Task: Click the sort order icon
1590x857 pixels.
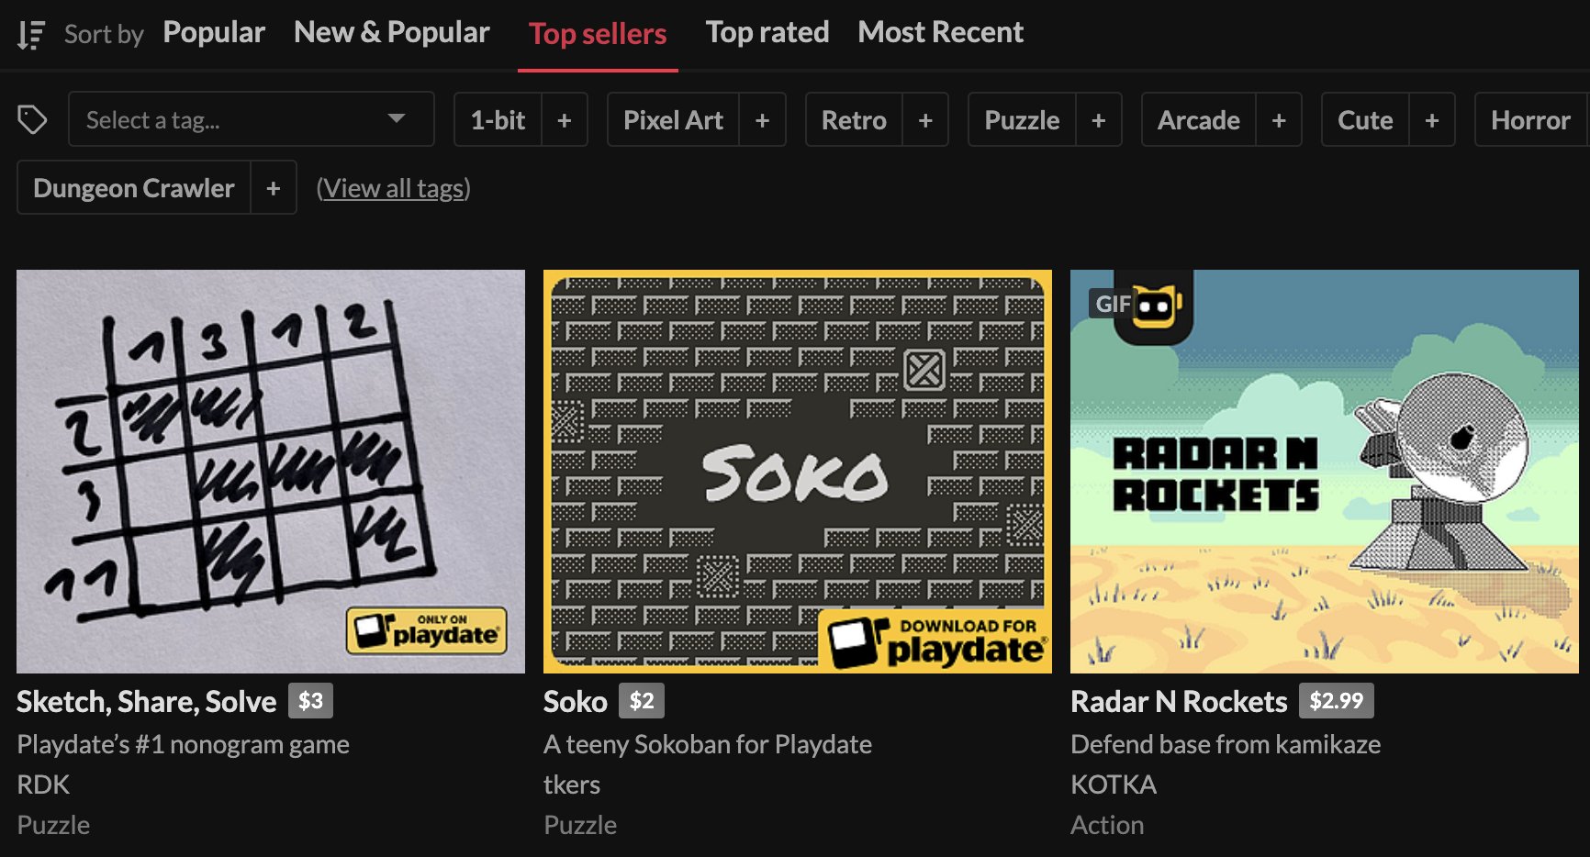Action: coord(30,35)
